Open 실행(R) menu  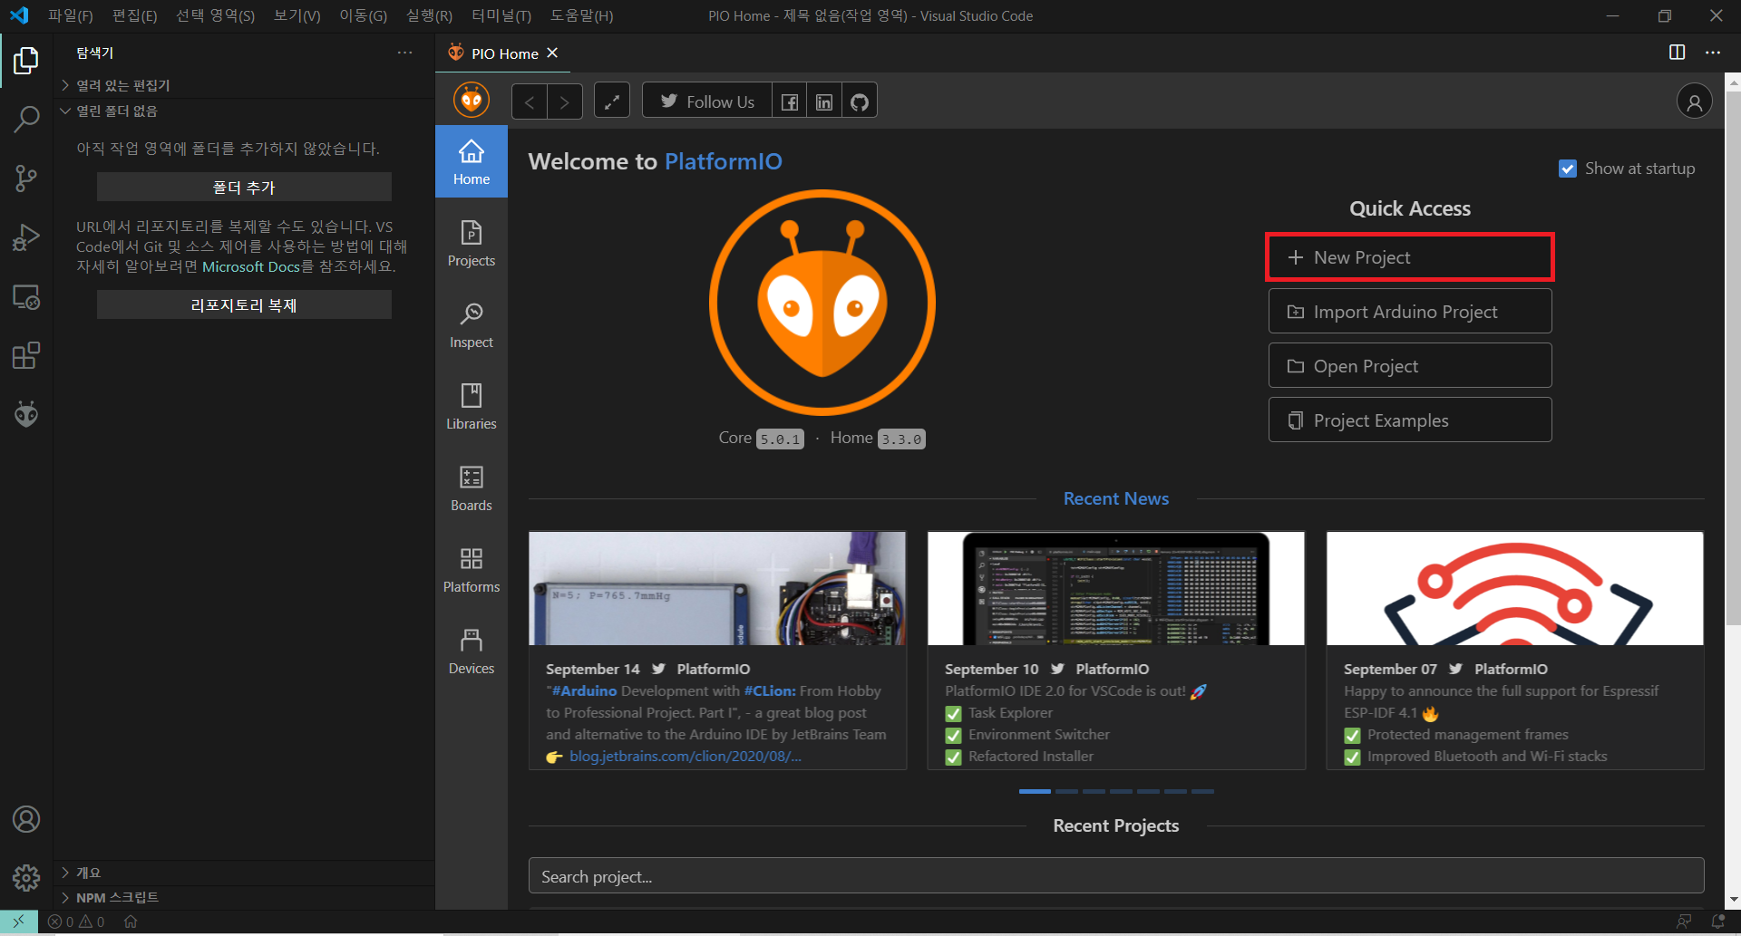(429, 15)
